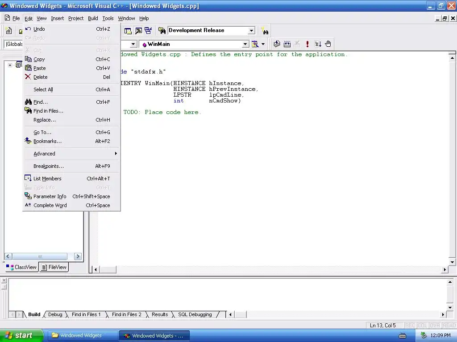Click the Complete Word icon
The height and width of the screenshot is (342, 457).
(x=28, y=205)
